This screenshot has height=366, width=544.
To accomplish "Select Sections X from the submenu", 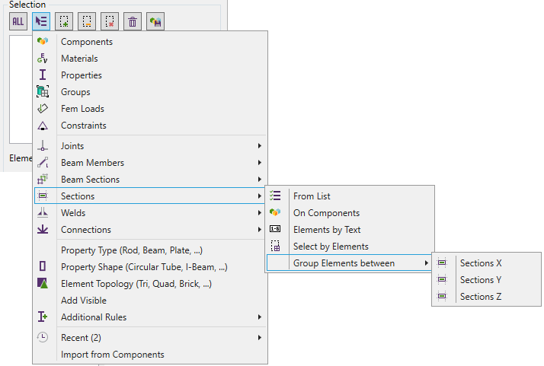I will (x=481, y=263).
